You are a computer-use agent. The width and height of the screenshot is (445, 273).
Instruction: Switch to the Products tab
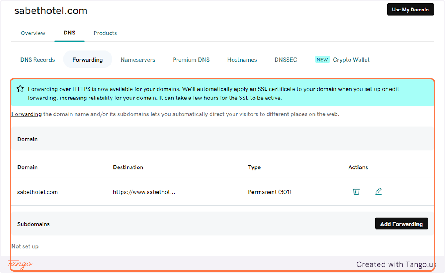click(x=105, y=33)
